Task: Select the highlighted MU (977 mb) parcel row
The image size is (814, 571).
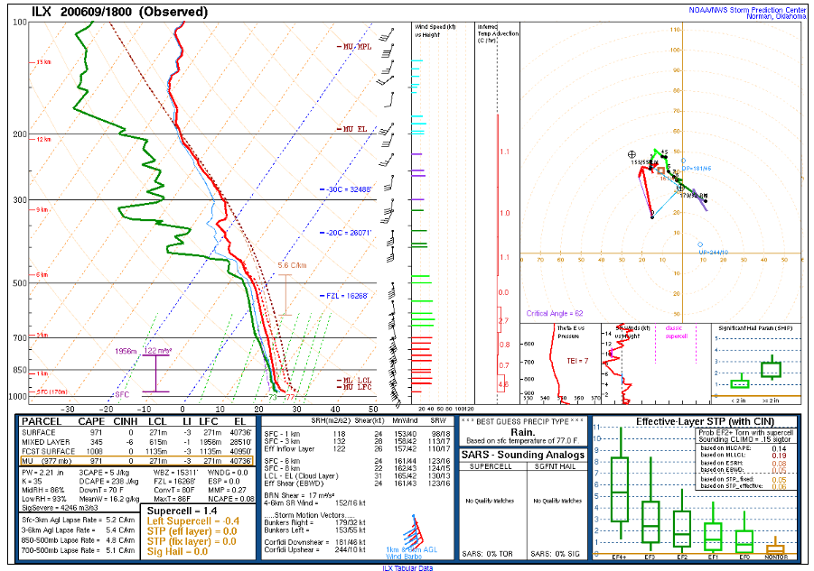Action: tap(137, 461)
